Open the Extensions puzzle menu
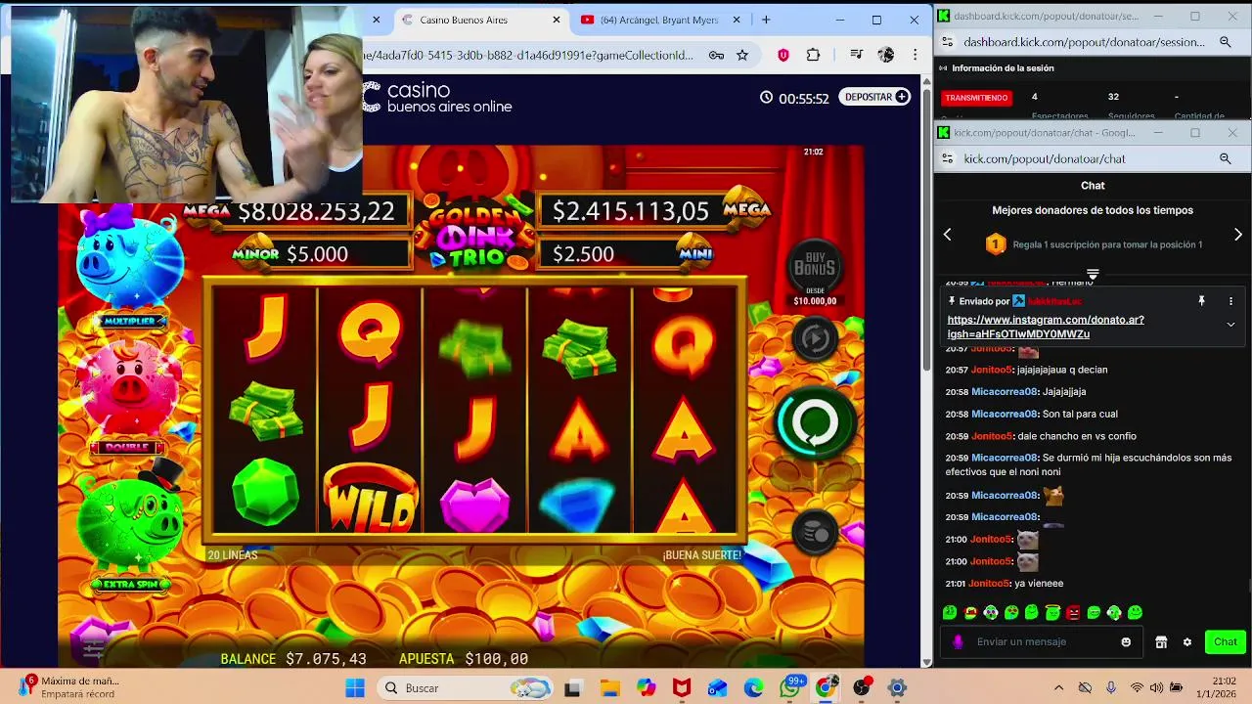 pos(813,55)
